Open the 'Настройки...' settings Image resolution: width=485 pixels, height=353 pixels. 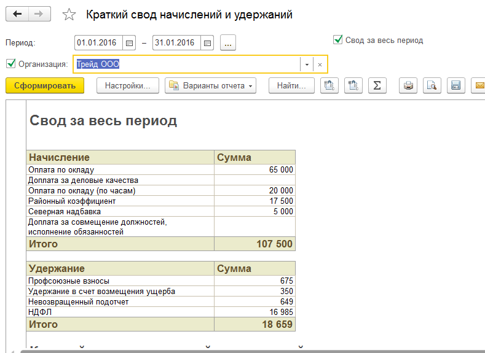tap(128, 86)
